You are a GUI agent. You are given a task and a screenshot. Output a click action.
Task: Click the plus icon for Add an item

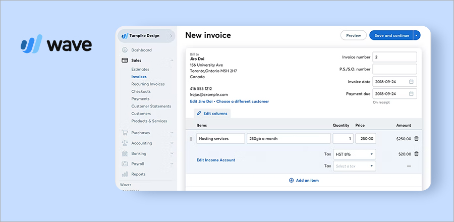pyautogui.click(x=291, y=180)
